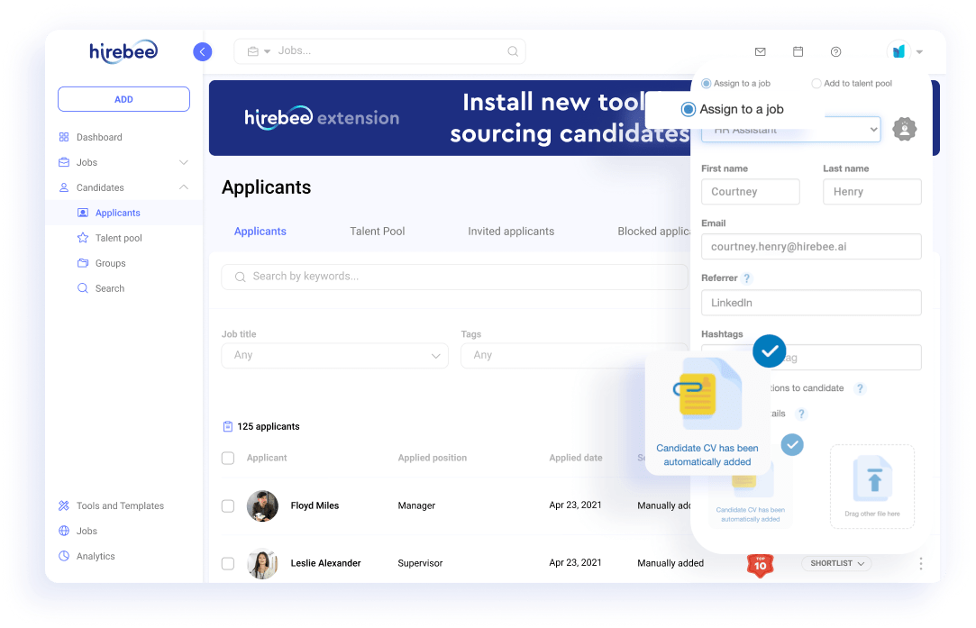Click the Hashtags input field
Viewport: 976px width, 628px height.
click(x=811, y=358)
